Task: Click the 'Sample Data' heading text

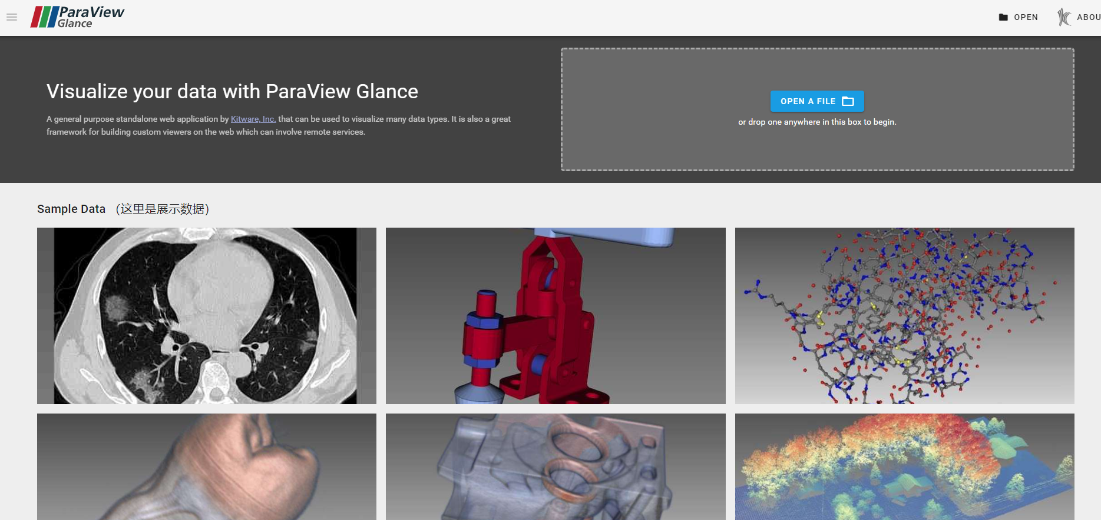Action: pyautogui.click(x=71, y=209)
